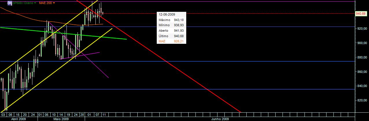
Task: Click the 07 date axis label
Action: point(97,114)
